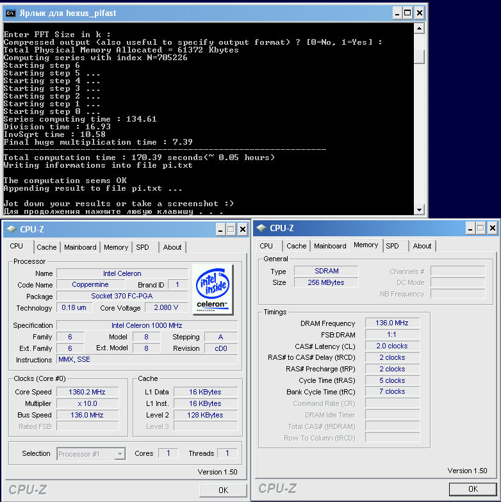Open the About tab in right CPU-Z window

[422, 246]
